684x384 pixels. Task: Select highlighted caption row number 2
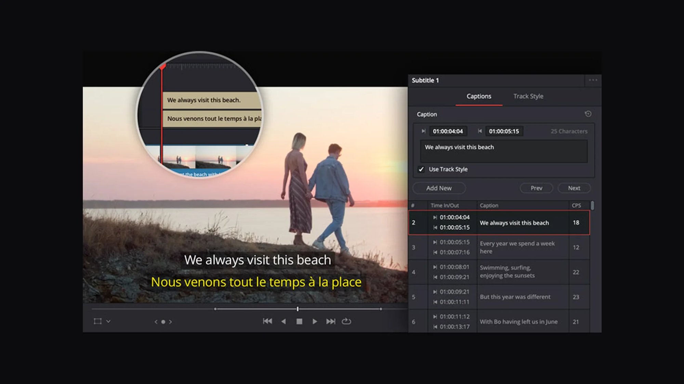499,223
